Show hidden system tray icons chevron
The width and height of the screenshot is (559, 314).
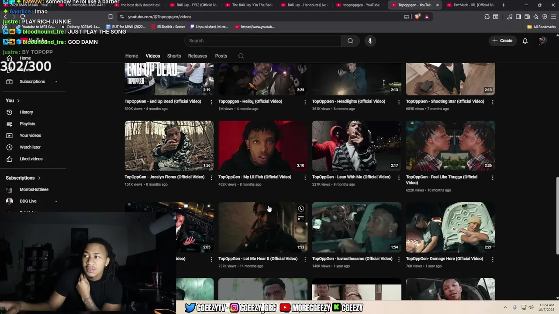point(505,307)
